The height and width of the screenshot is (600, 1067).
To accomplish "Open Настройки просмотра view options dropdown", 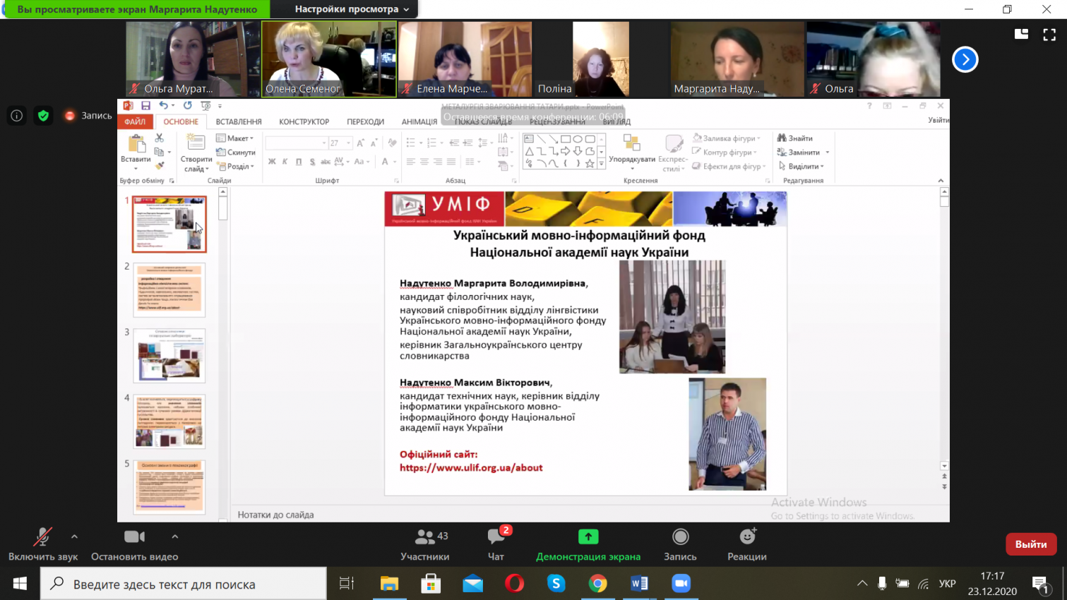I will click(x=352, y=9).
